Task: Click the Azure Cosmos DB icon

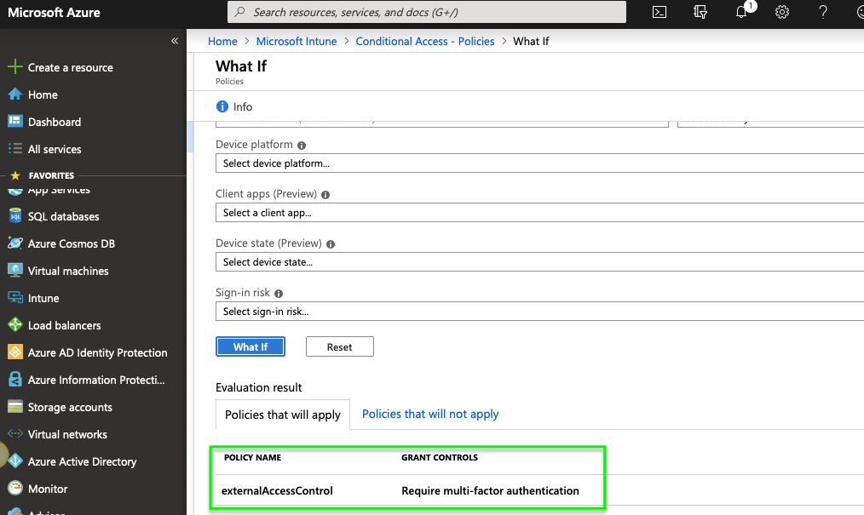Action: pyautogui.click(x=14, y=243)
